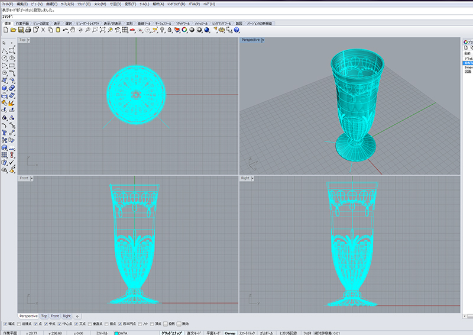Viewport: 473px width, 335px height.
Task: Toggle the 端点 (End) osnap checkbox
Action: tap(5, 324)
